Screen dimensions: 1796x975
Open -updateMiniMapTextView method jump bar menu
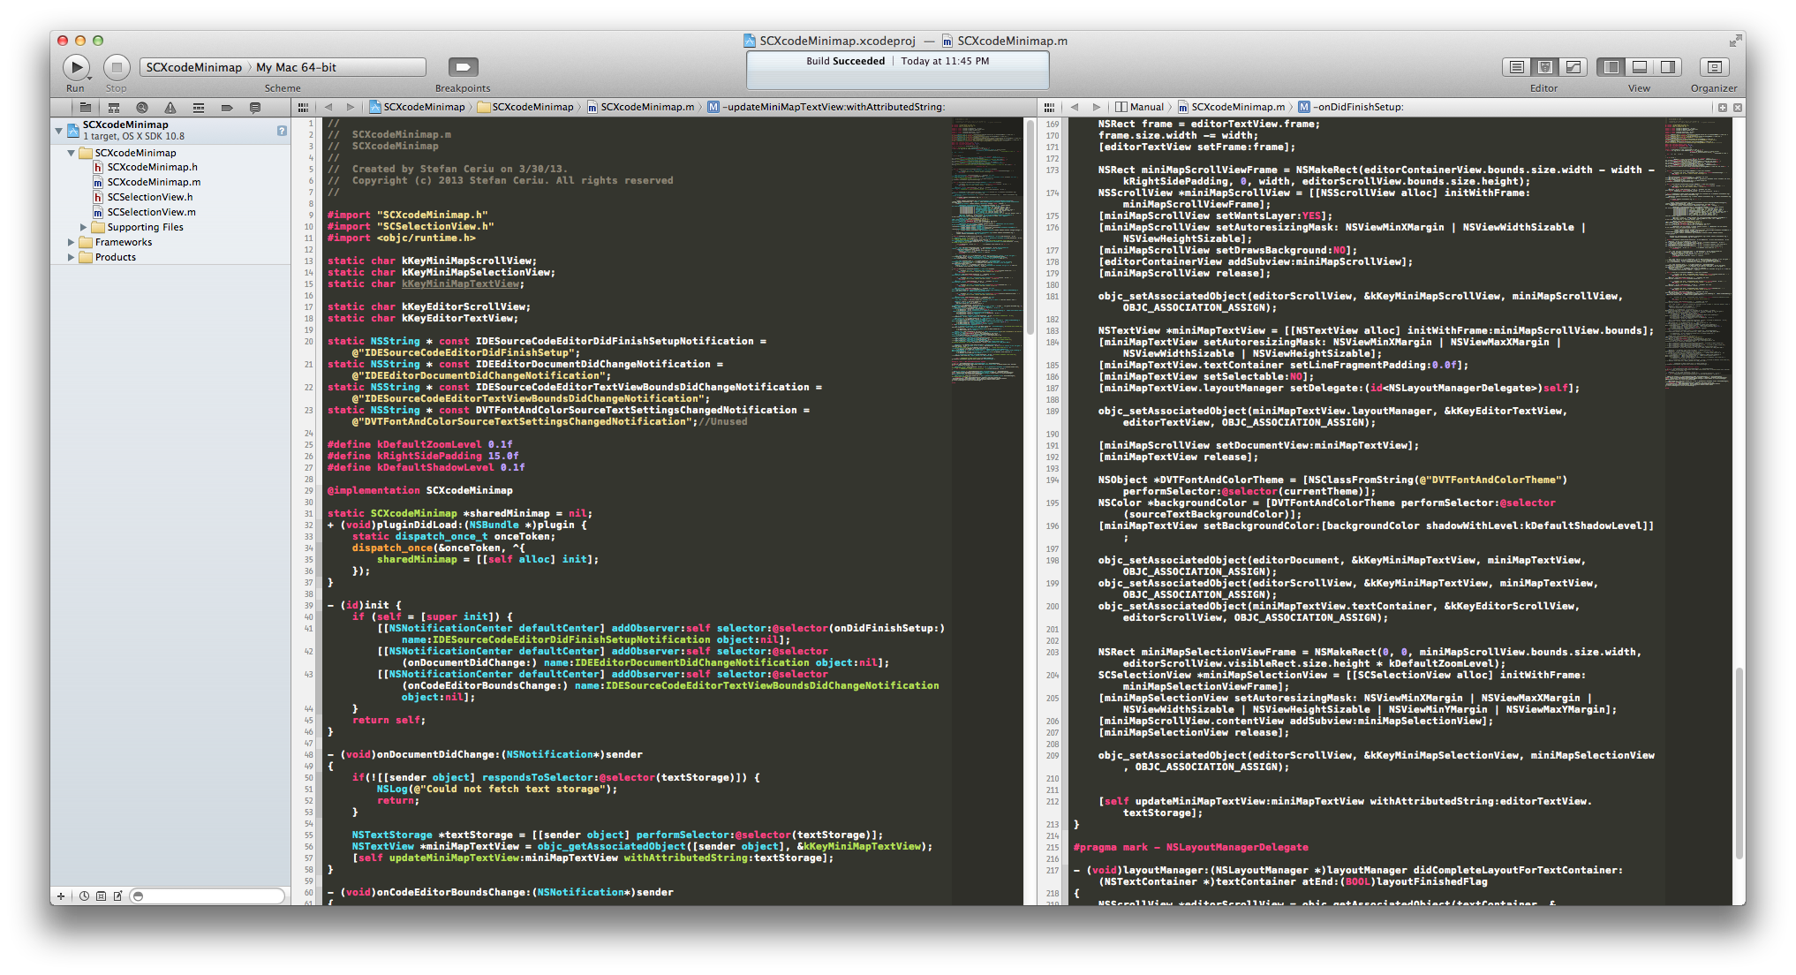[x=826, y=107]
